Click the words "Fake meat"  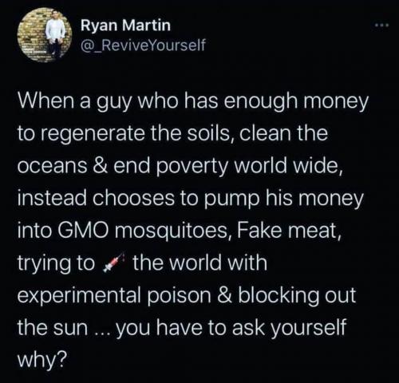[287, 231]
